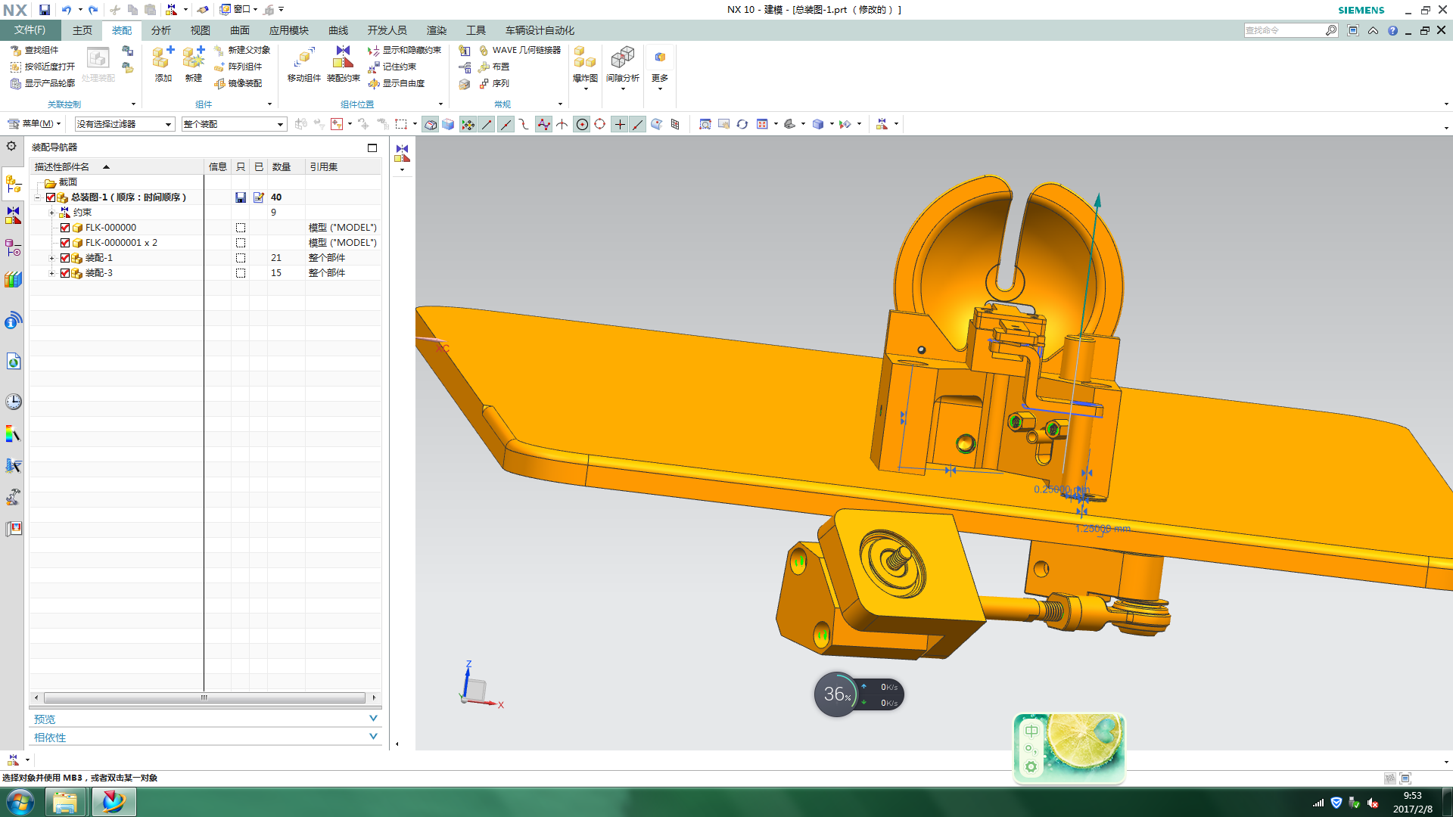Click Open by Proximity (按邻近度打开)
1453x817 pixels.
tap(42, 67)
